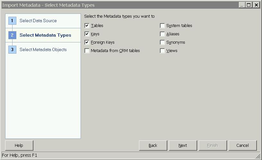The height and width of the screenshot is (160, 262).
Task: Untick the Foreign Keys checkbox
Action: point(87,42)
